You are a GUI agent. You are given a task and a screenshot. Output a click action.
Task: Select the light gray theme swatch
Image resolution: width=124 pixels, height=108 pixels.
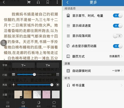pyautogui.click(x=56, y=94)
